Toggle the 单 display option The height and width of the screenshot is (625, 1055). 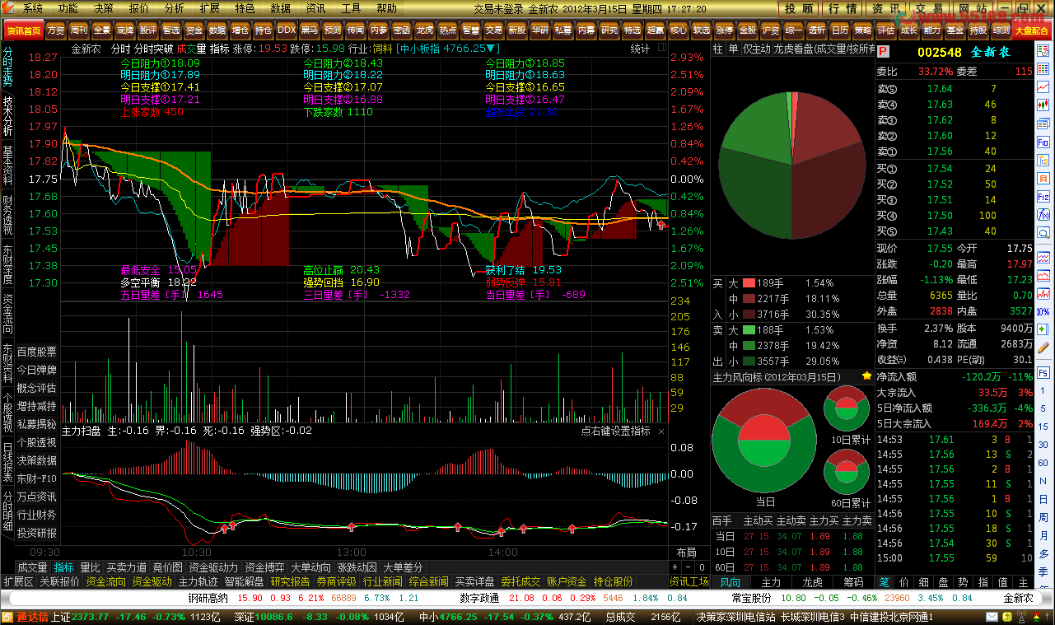[x=733, y=49]
